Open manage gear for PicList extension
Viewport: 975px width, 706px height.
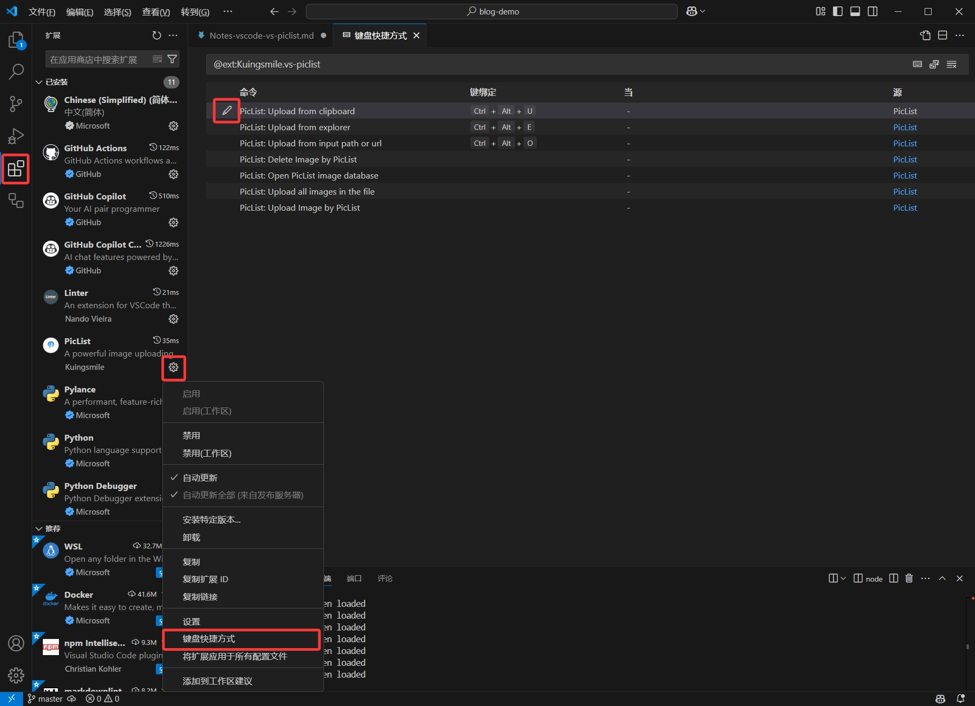pyautogui.click(x=174, y=367)
